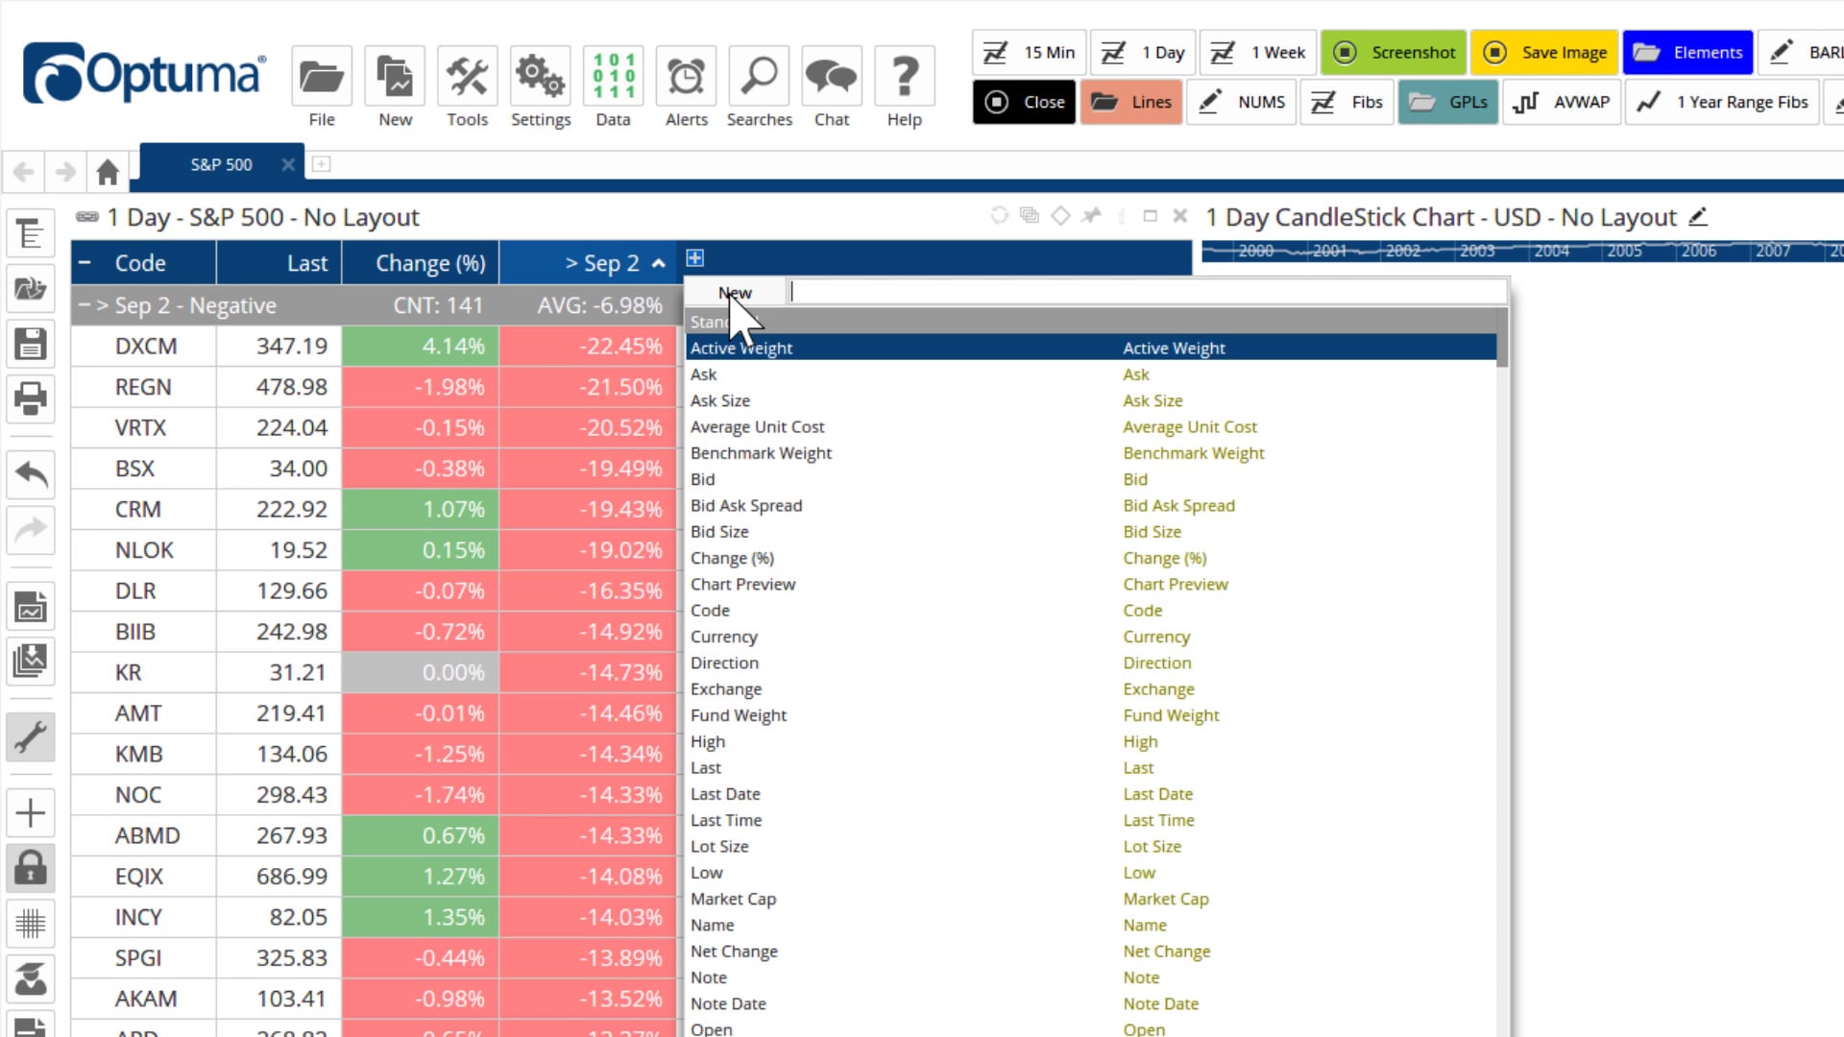Click the structure panel icon in left sidebar
The width and height of the screenshot is (1844, 1037).
click(x=31, y=233)
